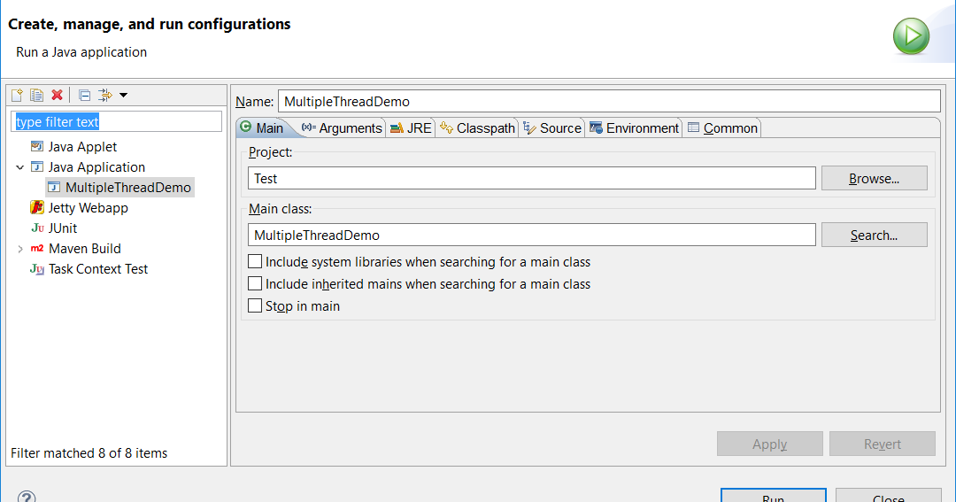This screenshot has width=956, height=502.
Task: Select the Java Applet configuration type
Action: tap(81, 147)
